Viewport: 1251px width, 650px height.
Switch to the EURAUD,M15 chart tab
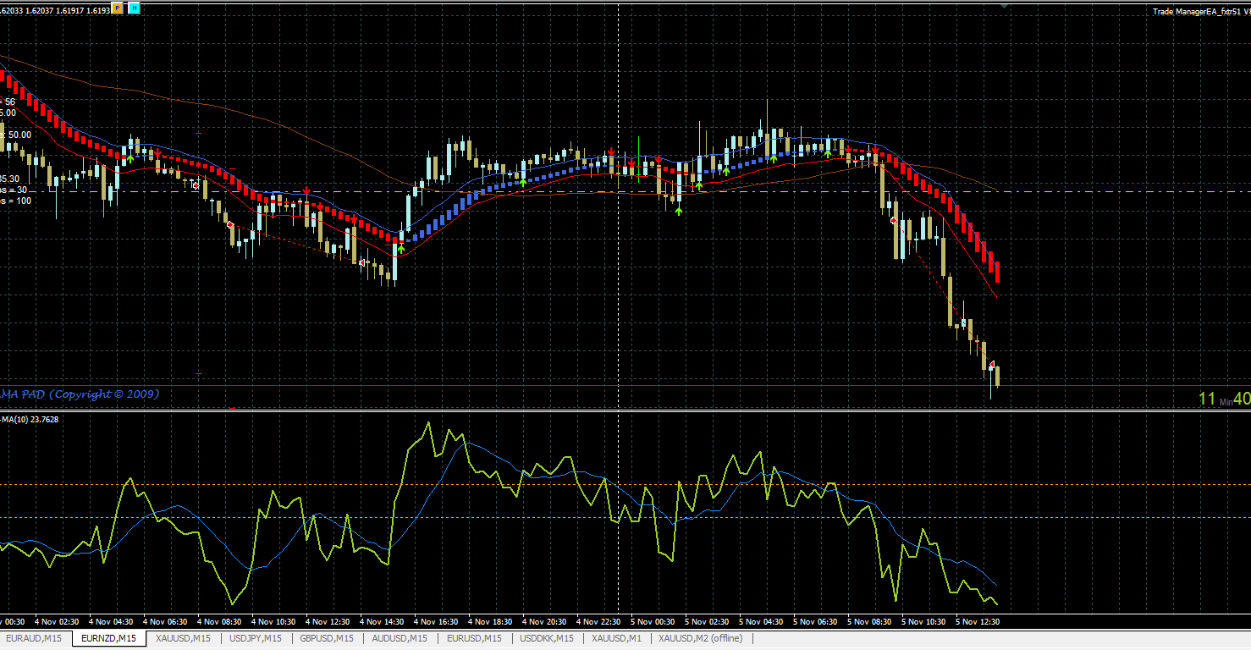point(35,638)
